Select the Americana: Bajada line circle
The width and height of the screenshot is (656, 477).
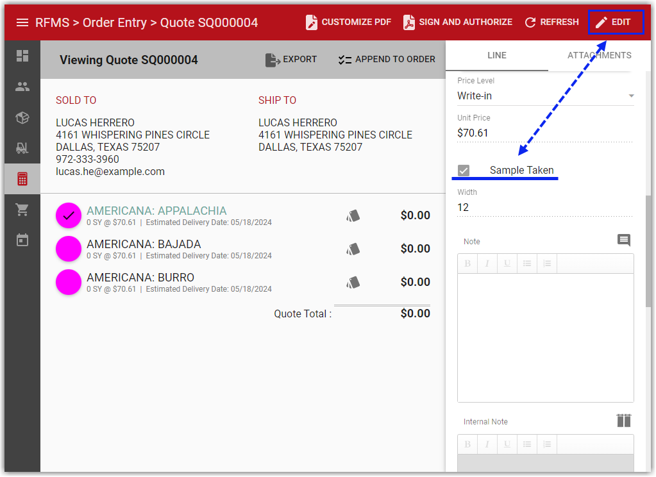coord(69,249)
